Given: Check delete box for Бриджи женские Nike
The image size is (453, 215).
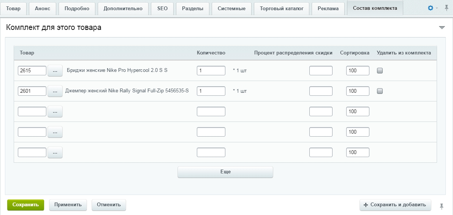Looking at the screenshot, I should click(x=380, y=70).
